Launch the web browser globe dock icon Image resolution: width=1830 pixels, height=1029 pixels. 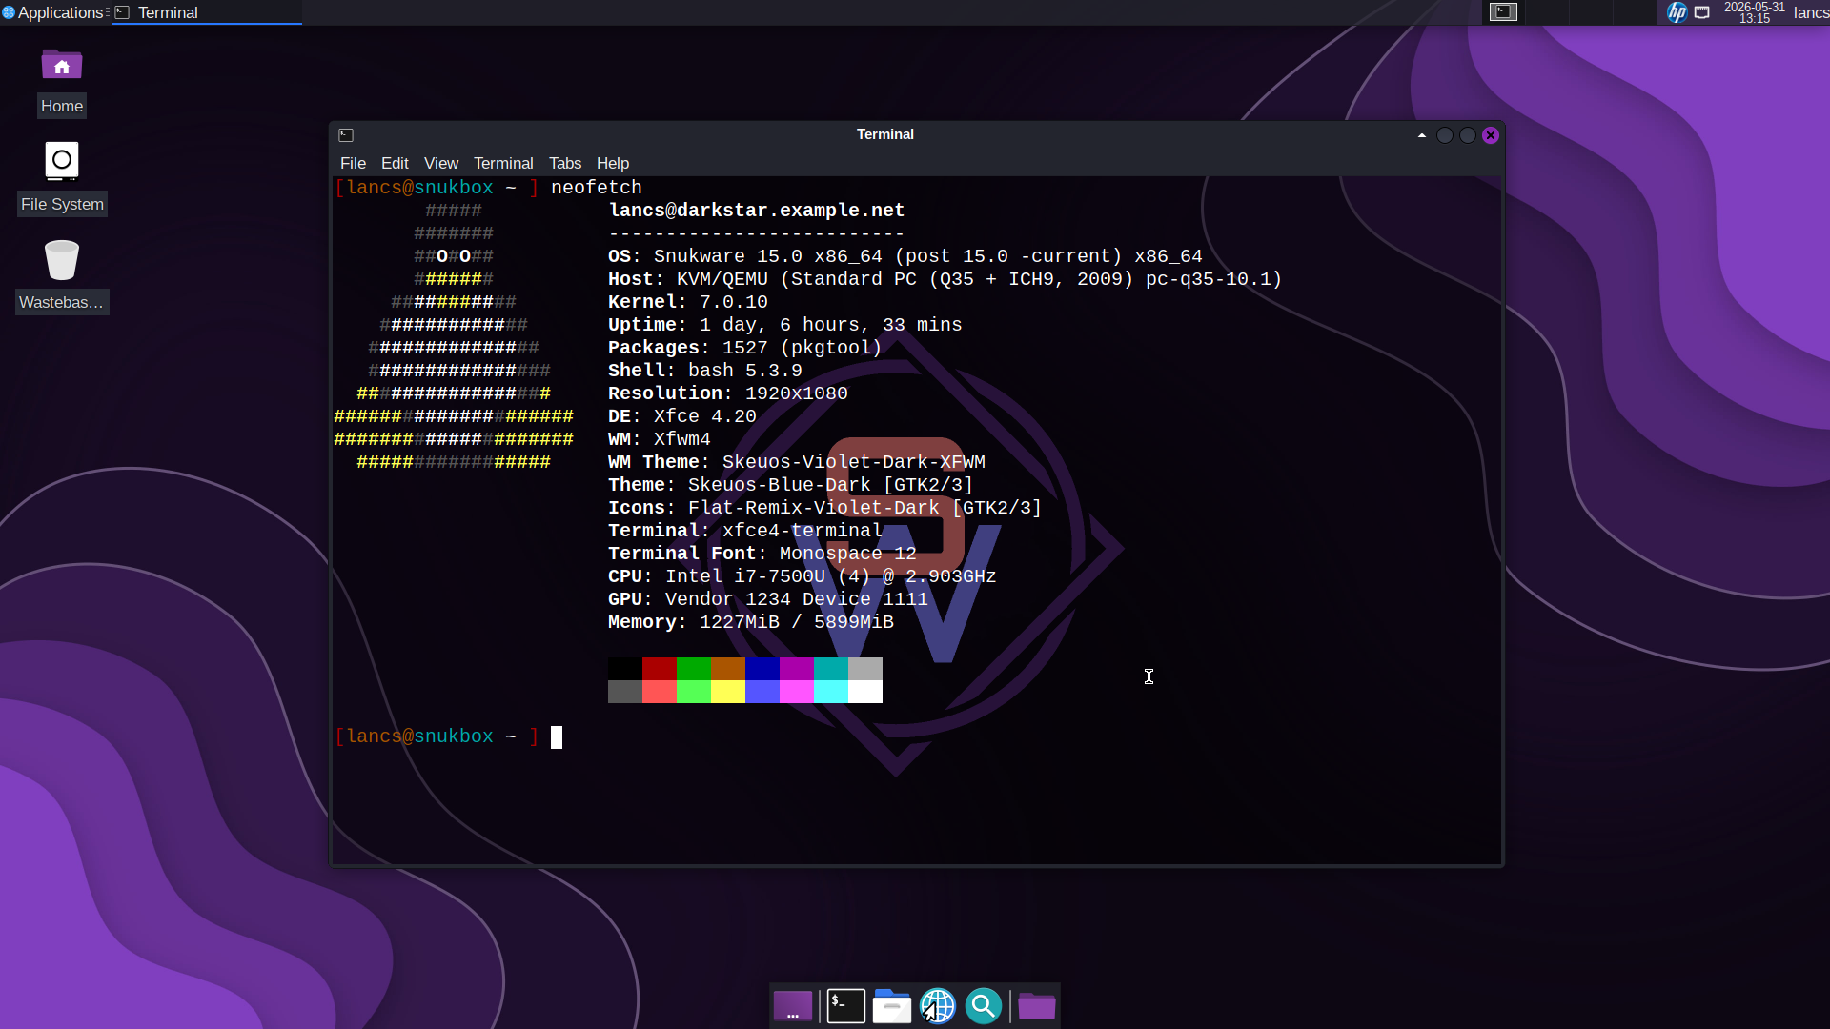tap(938, 1006)
